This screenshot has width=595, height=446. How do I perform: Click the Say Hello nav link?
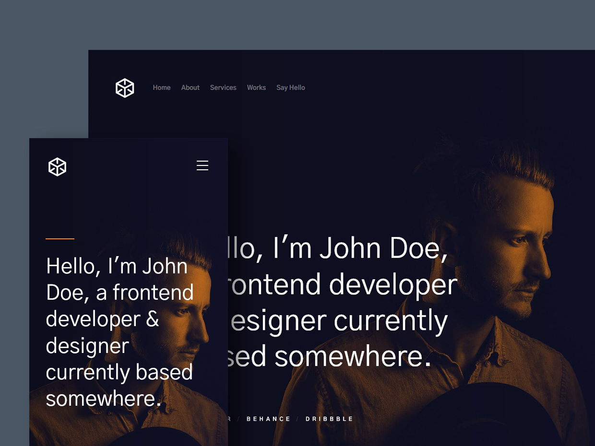(x=290, y=88)
